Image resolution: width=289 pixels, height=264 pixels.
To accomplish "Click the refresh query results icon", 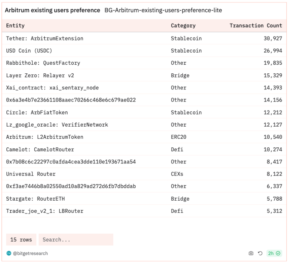I will click(x=260, y=253).
